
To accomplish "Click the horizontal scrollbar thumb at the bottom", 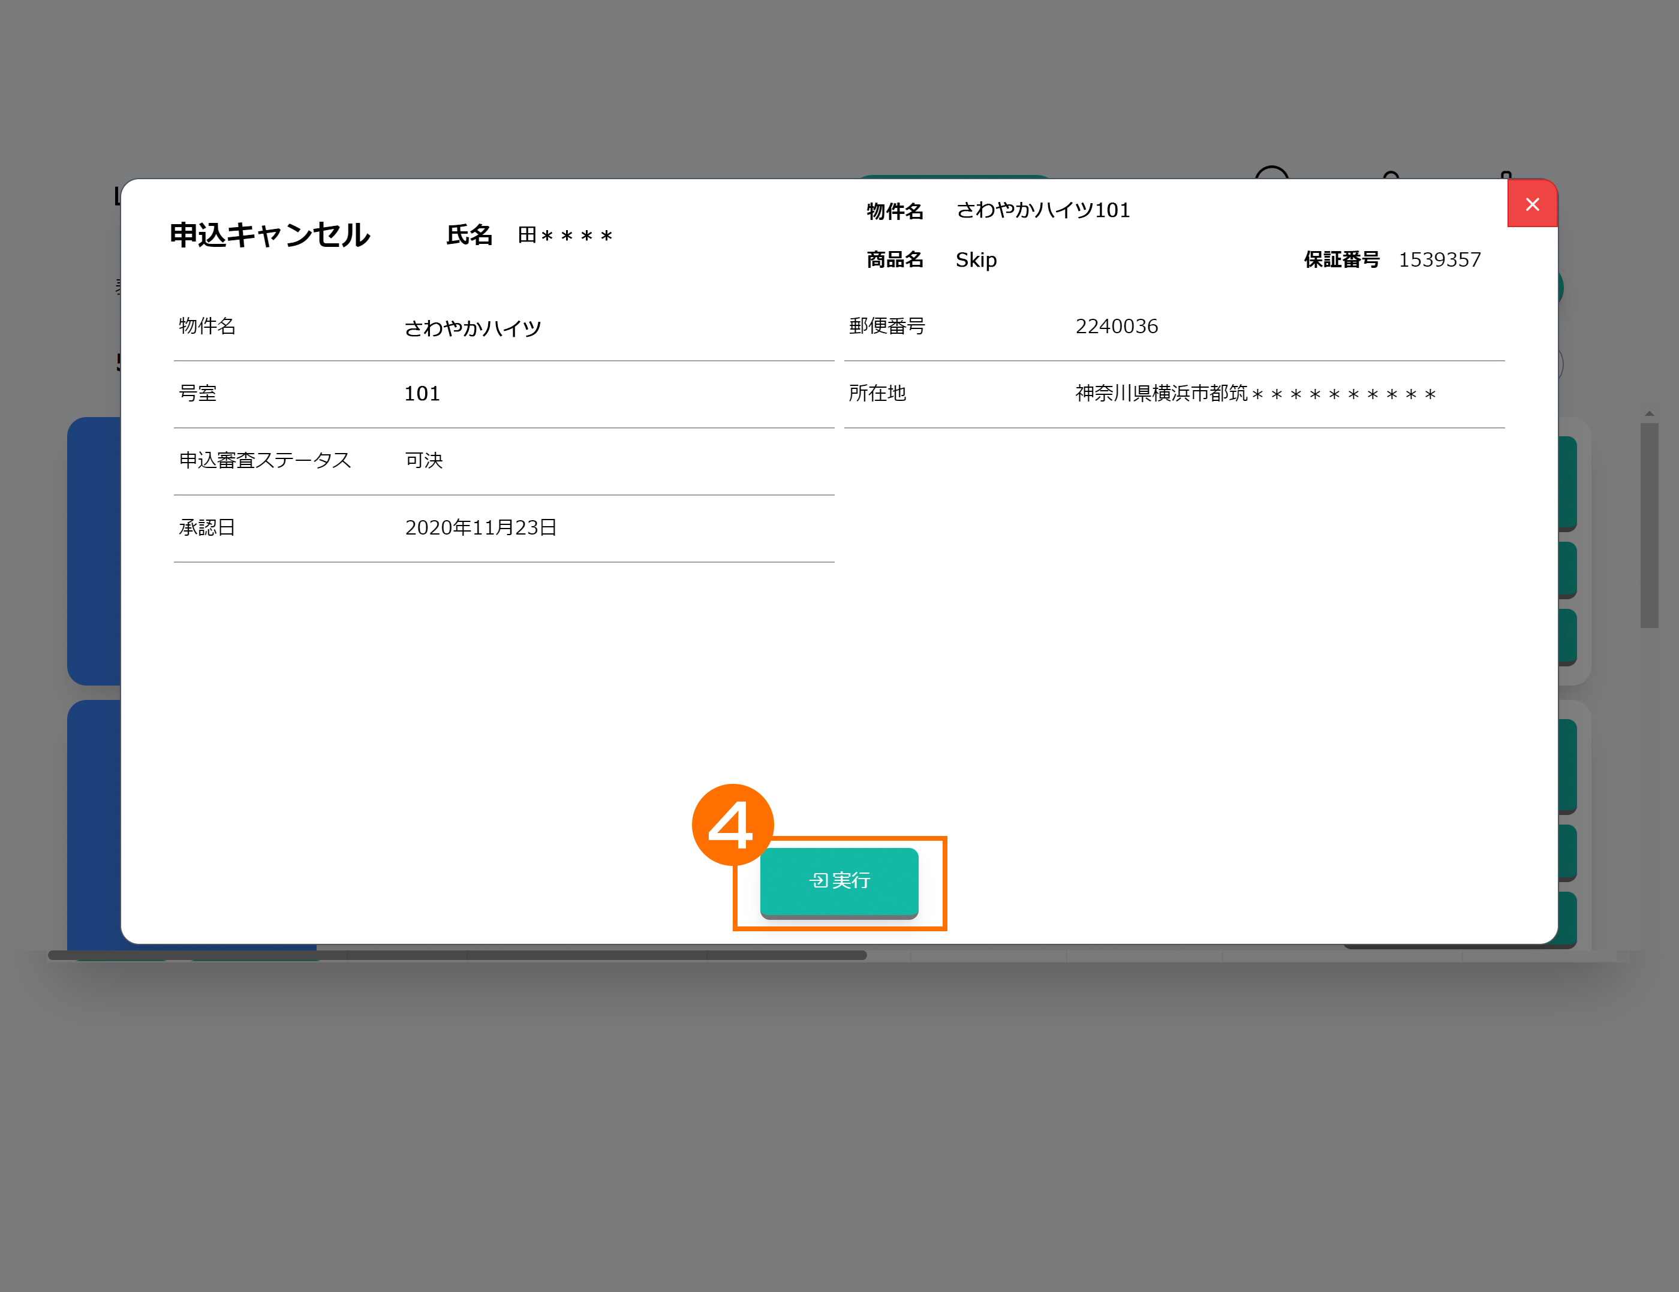I will click(457, 955).
